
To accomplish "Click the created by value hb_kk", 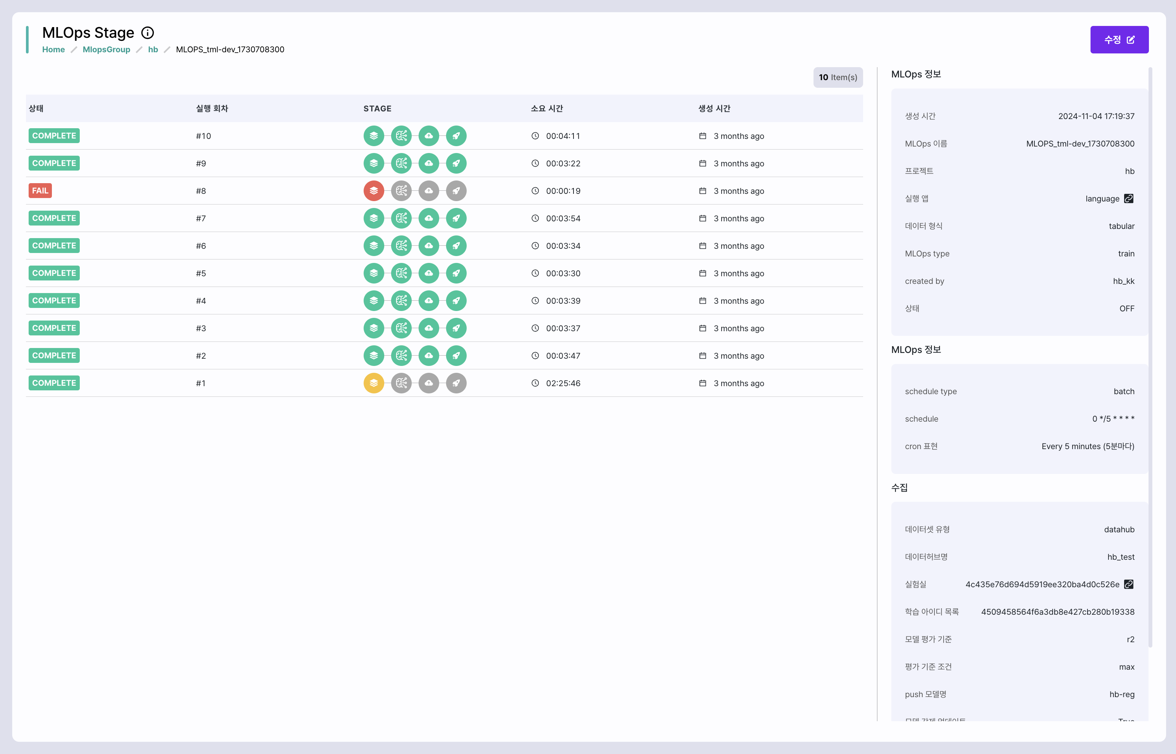I will click(1124, 281).
